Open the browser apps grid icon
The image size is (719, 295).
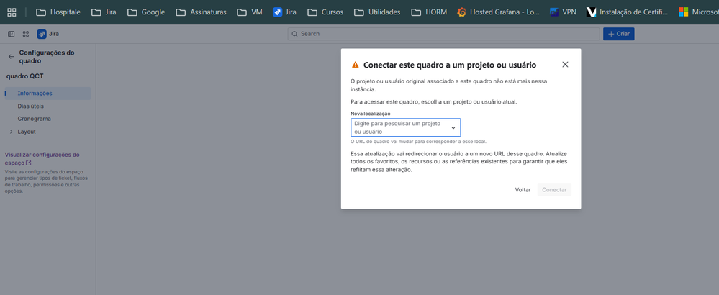pyautogui.click(x=12, y=12)
